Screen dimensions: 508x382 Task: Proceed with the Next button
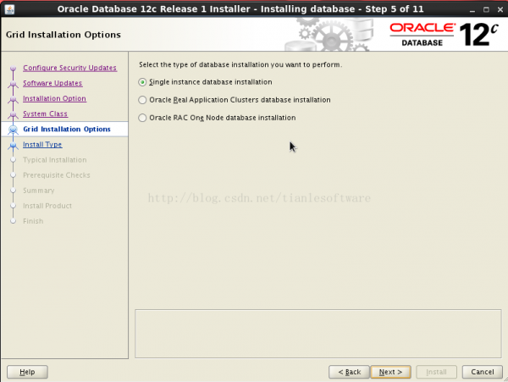pos(390,372)
